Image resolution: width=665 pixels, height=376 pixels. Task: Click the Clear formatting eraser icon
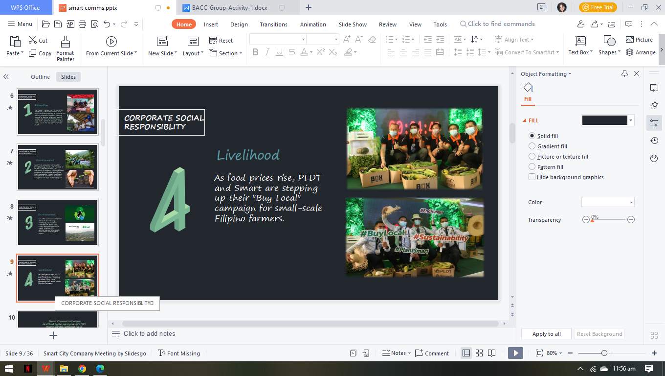click(372, 40)
